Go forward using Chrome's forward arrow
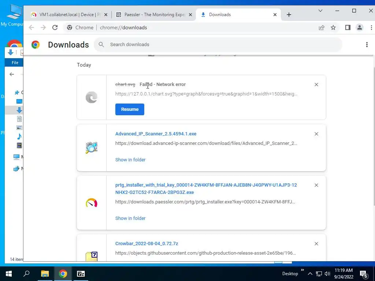The width and height of the screenshot is (375, 281). [43, 27]
